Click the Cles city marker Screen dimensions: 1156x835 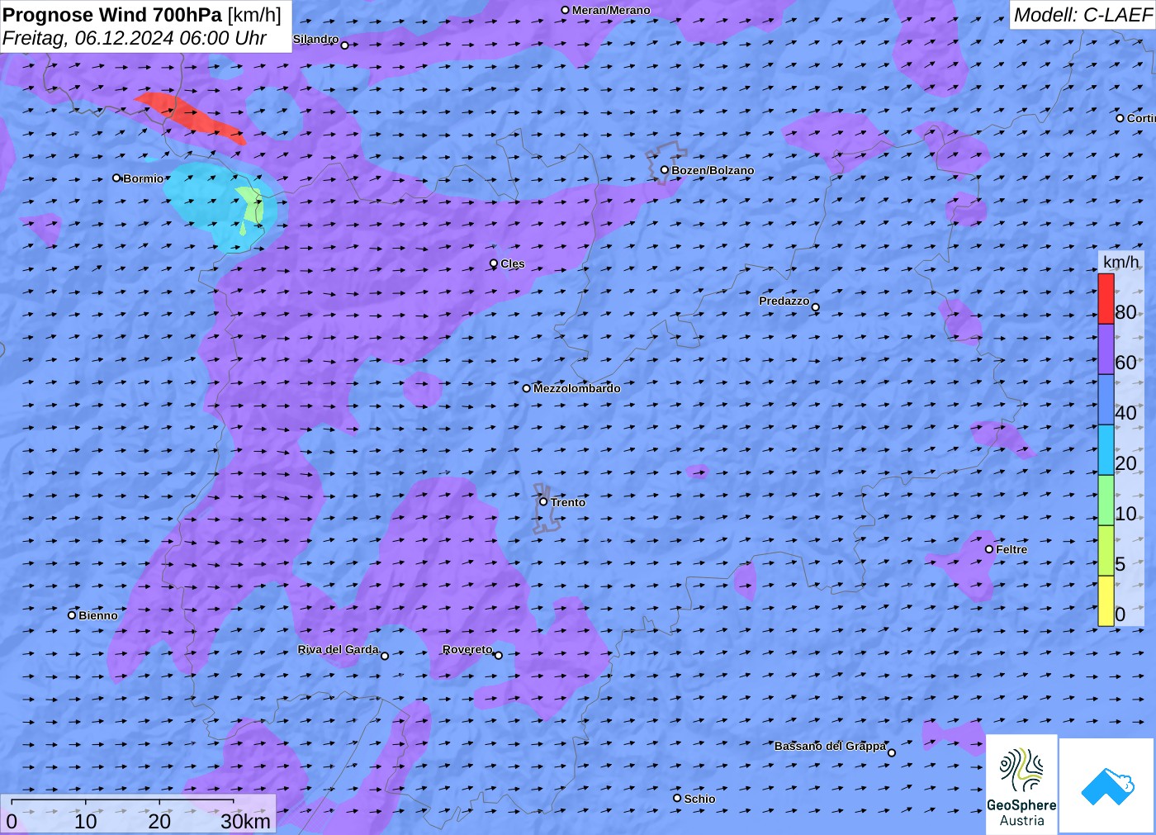click(x=493, y=263)
